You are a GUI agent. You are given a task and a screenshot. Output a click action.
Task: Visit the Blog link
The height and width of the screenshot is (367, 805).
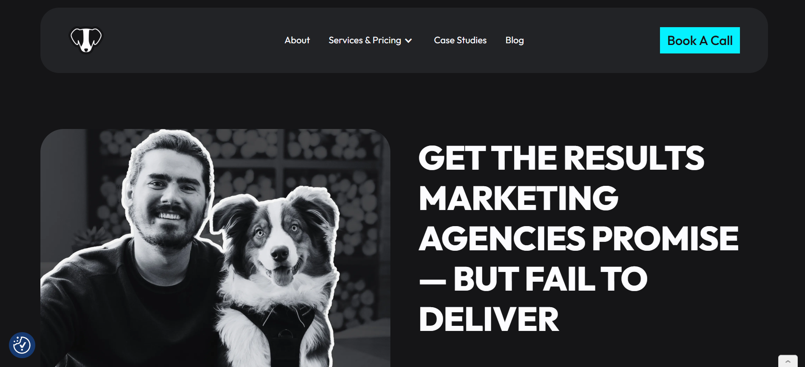tap(515, 40)
